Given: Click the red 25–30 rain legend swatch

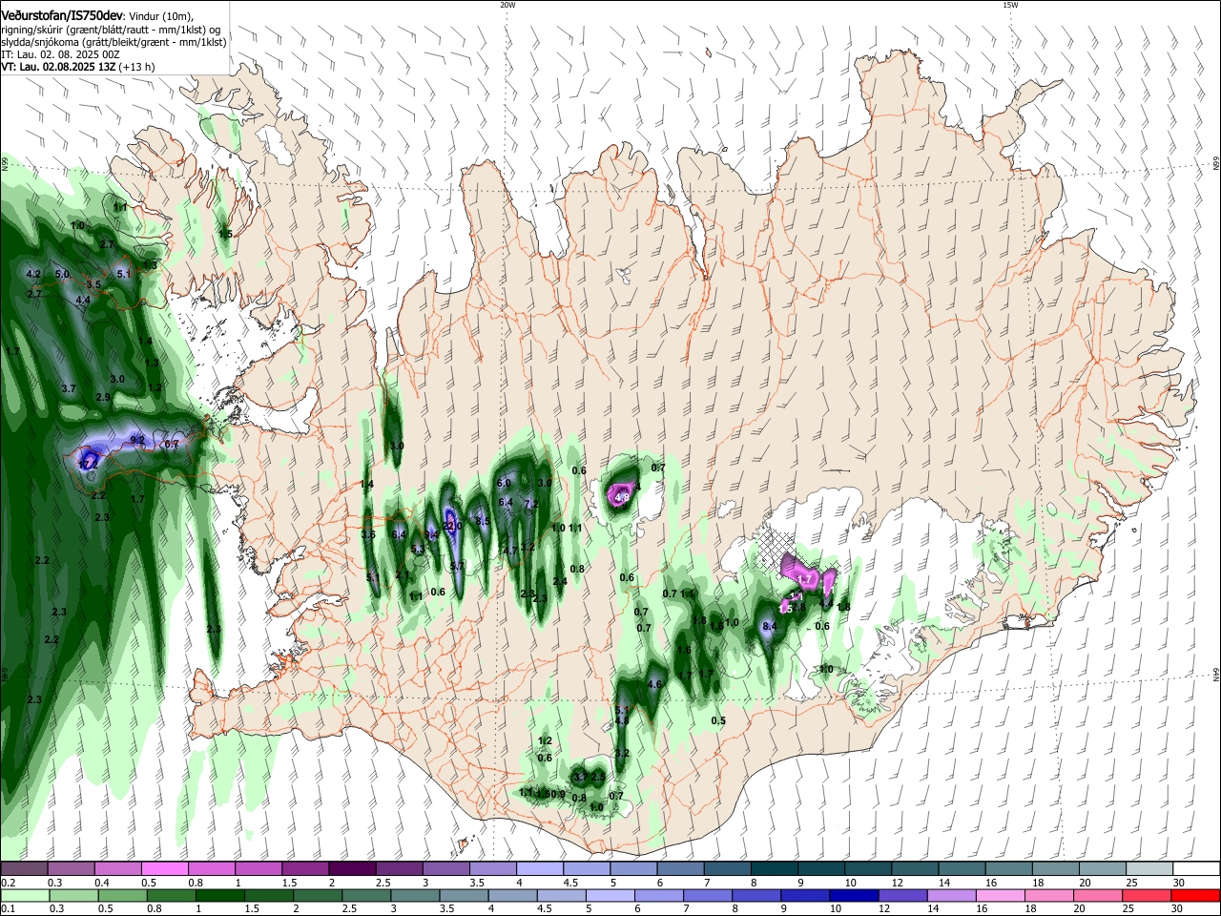Looking at the screenshot, I should tap(1147, 896).
